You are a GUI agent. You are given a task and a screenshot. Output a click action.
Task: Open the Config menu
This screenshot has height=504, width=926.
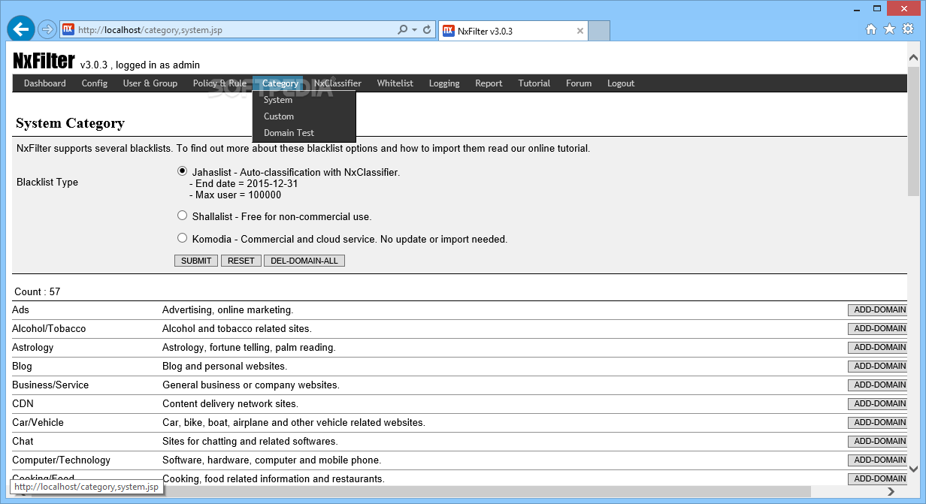pos(95,83)
